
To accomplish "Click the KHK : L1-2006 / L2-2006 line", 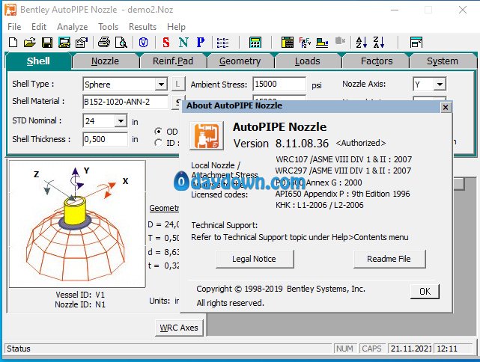I will point(319,205).
